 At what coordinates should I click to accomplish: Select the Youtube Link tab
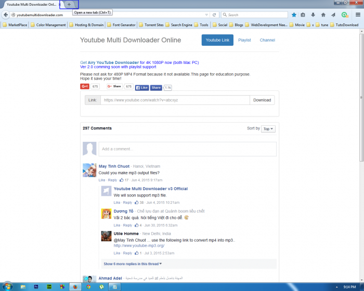tap(217, 40)
